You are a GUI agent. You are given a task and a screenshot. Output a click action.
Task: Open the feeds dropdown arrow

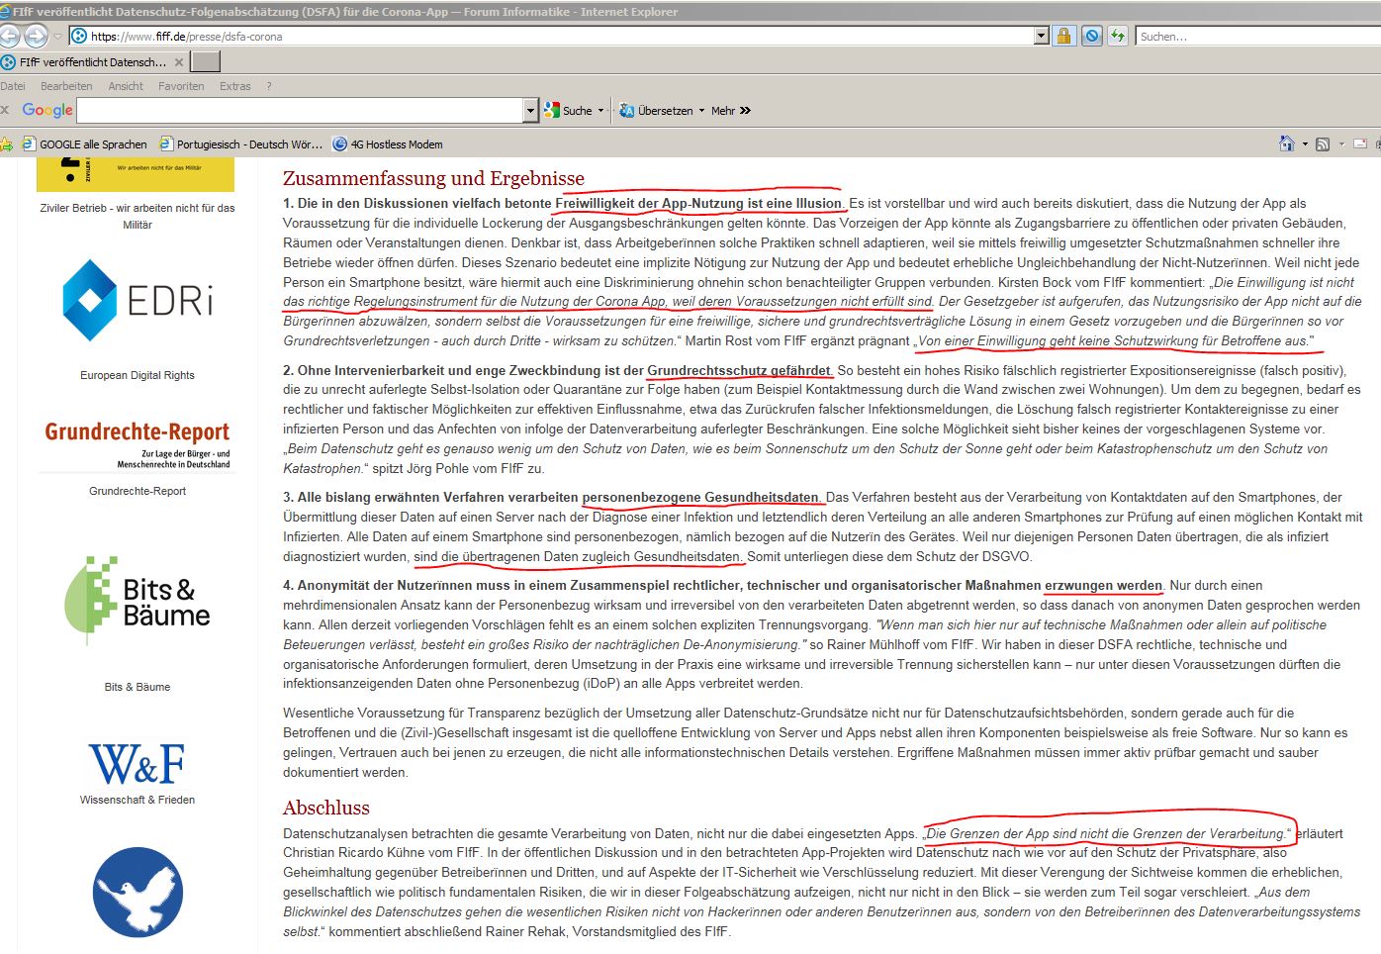(1341, 144)
